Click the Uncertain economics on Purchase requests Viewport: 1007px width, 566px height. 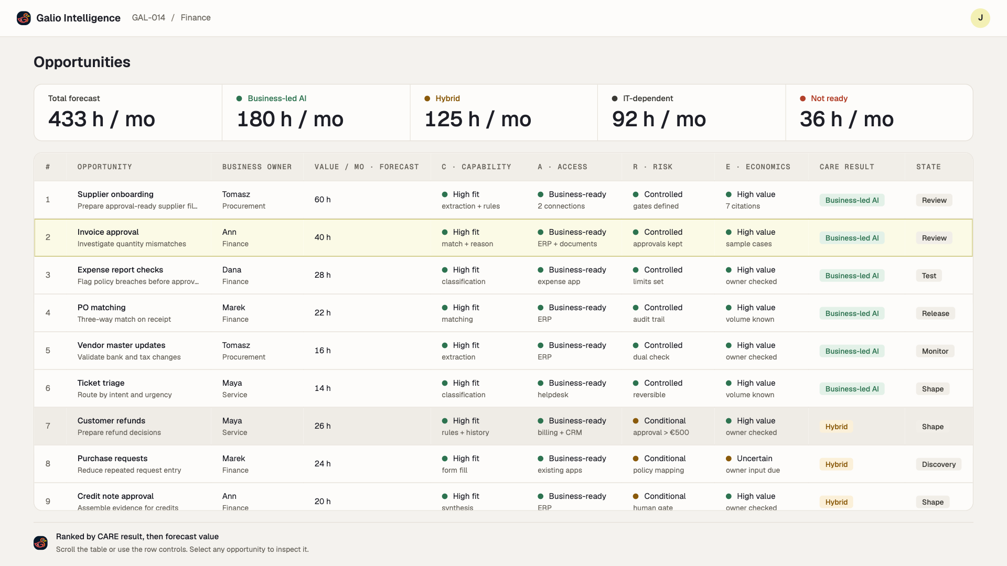coord(749,459)
